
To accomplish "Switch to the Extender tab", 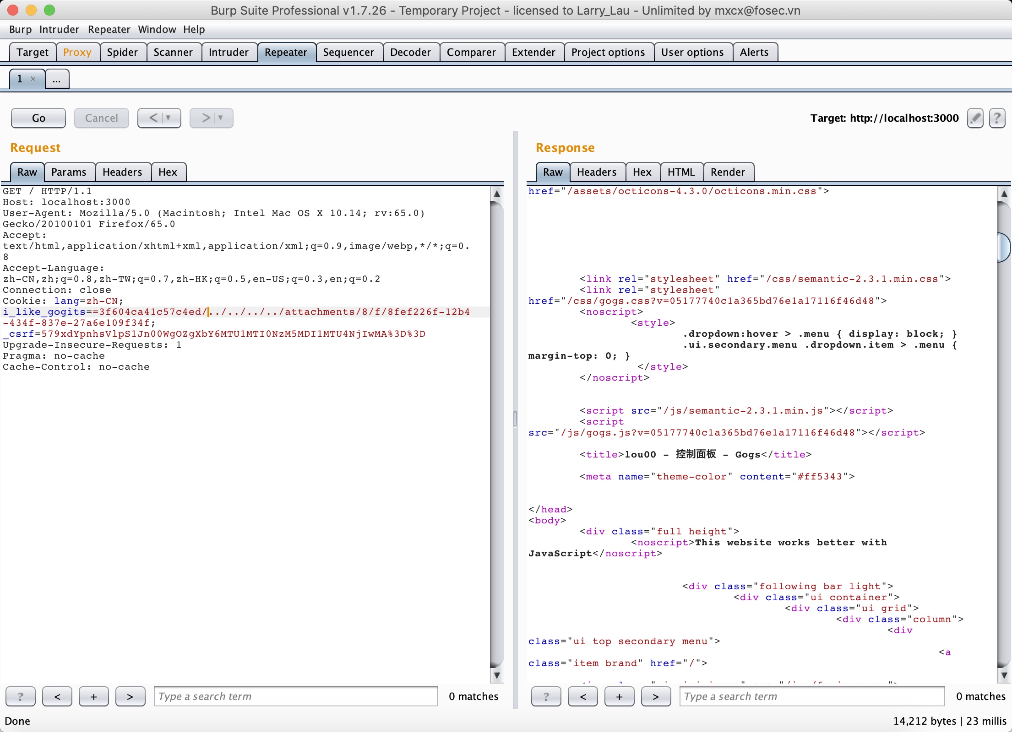I will [x=533, y=52].
